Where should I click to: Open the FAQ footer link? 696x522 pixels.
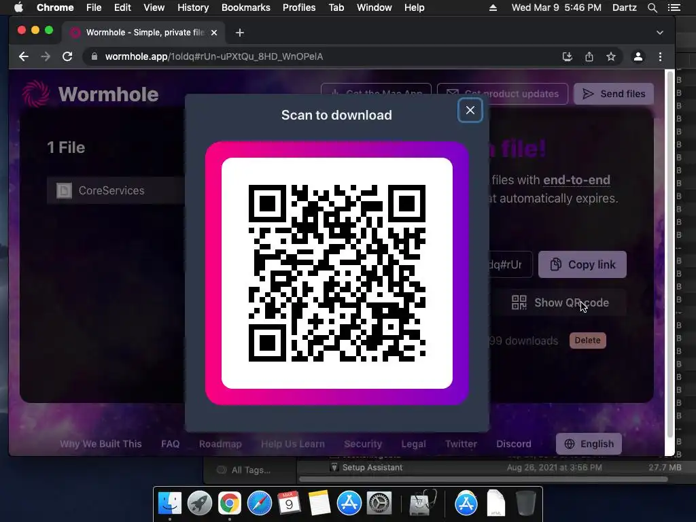(x=171, y=444)
